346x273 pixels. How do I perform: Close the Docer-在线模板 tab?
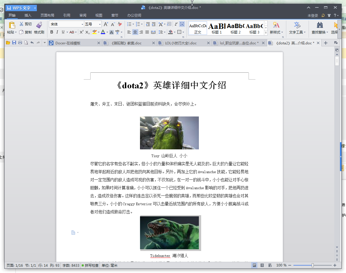(99, 43)
